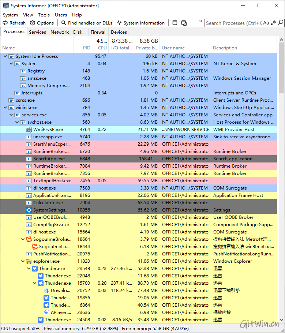Sort by Description column header

pyautogui.click(x=244, y=44)
